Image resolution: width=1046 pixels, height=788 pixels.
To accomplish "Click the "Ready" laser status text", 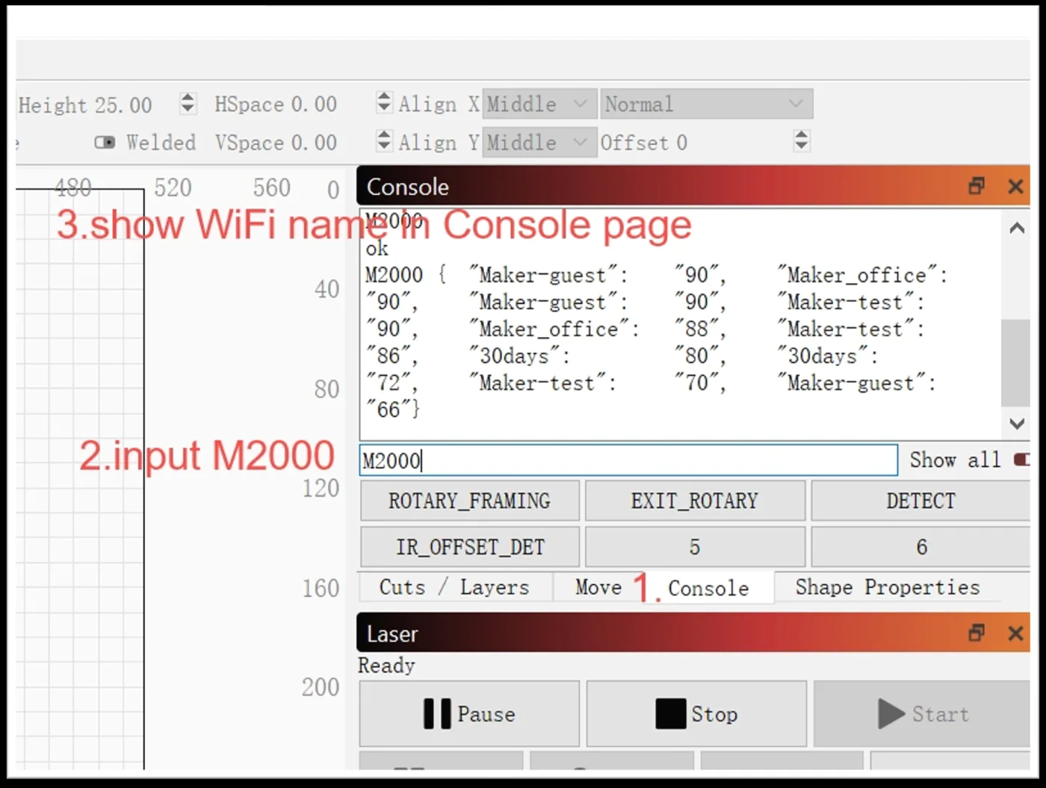I will click(386, 665).
